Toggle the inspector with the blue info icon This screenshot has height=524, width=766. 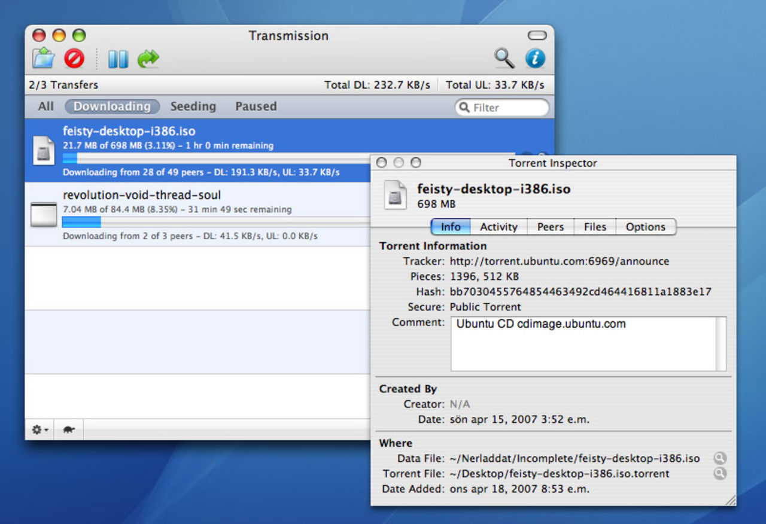click(534, 58)
